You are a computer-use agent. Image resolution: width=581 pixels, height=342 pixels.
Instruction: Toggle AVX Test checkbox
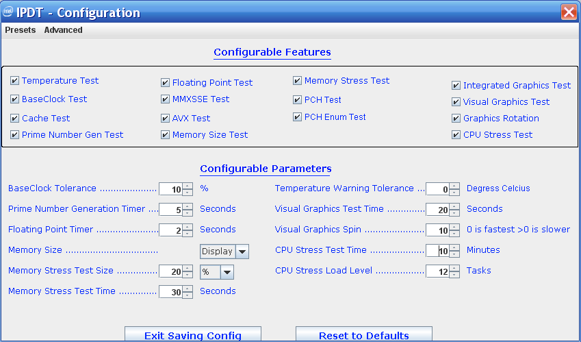pyautogui.click(x=165, y=119)
